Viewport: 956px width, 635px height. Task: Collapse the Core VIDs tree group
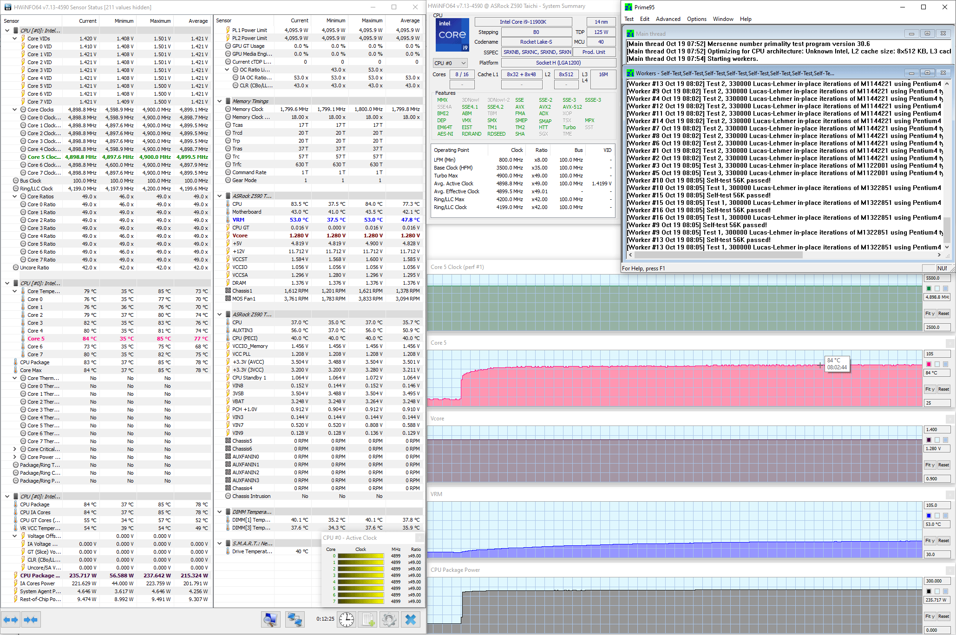(15, 39)
